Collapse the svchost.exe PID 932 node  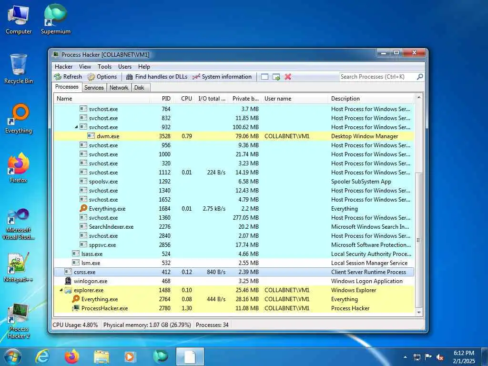pos(76,127)
